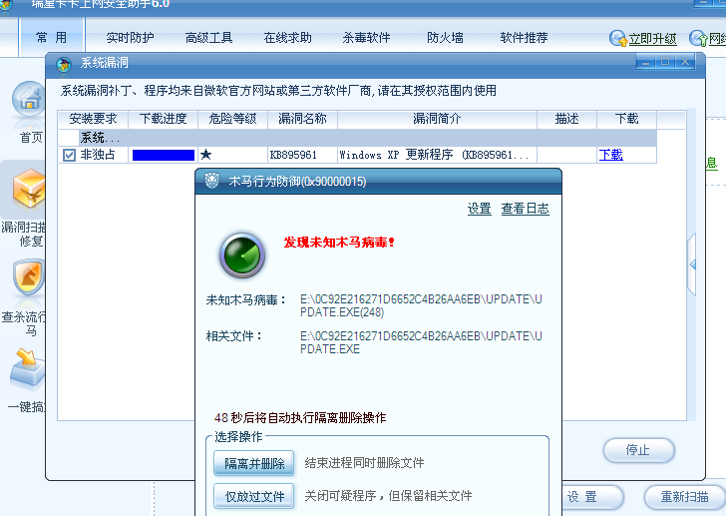Click the 重新扫描 button
Screen dimensions: 726x516
684,497
